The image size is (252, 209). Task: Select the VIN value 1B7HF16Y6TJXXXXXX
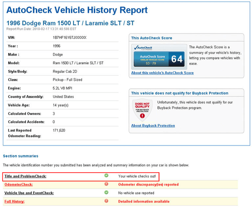(69, 38)
